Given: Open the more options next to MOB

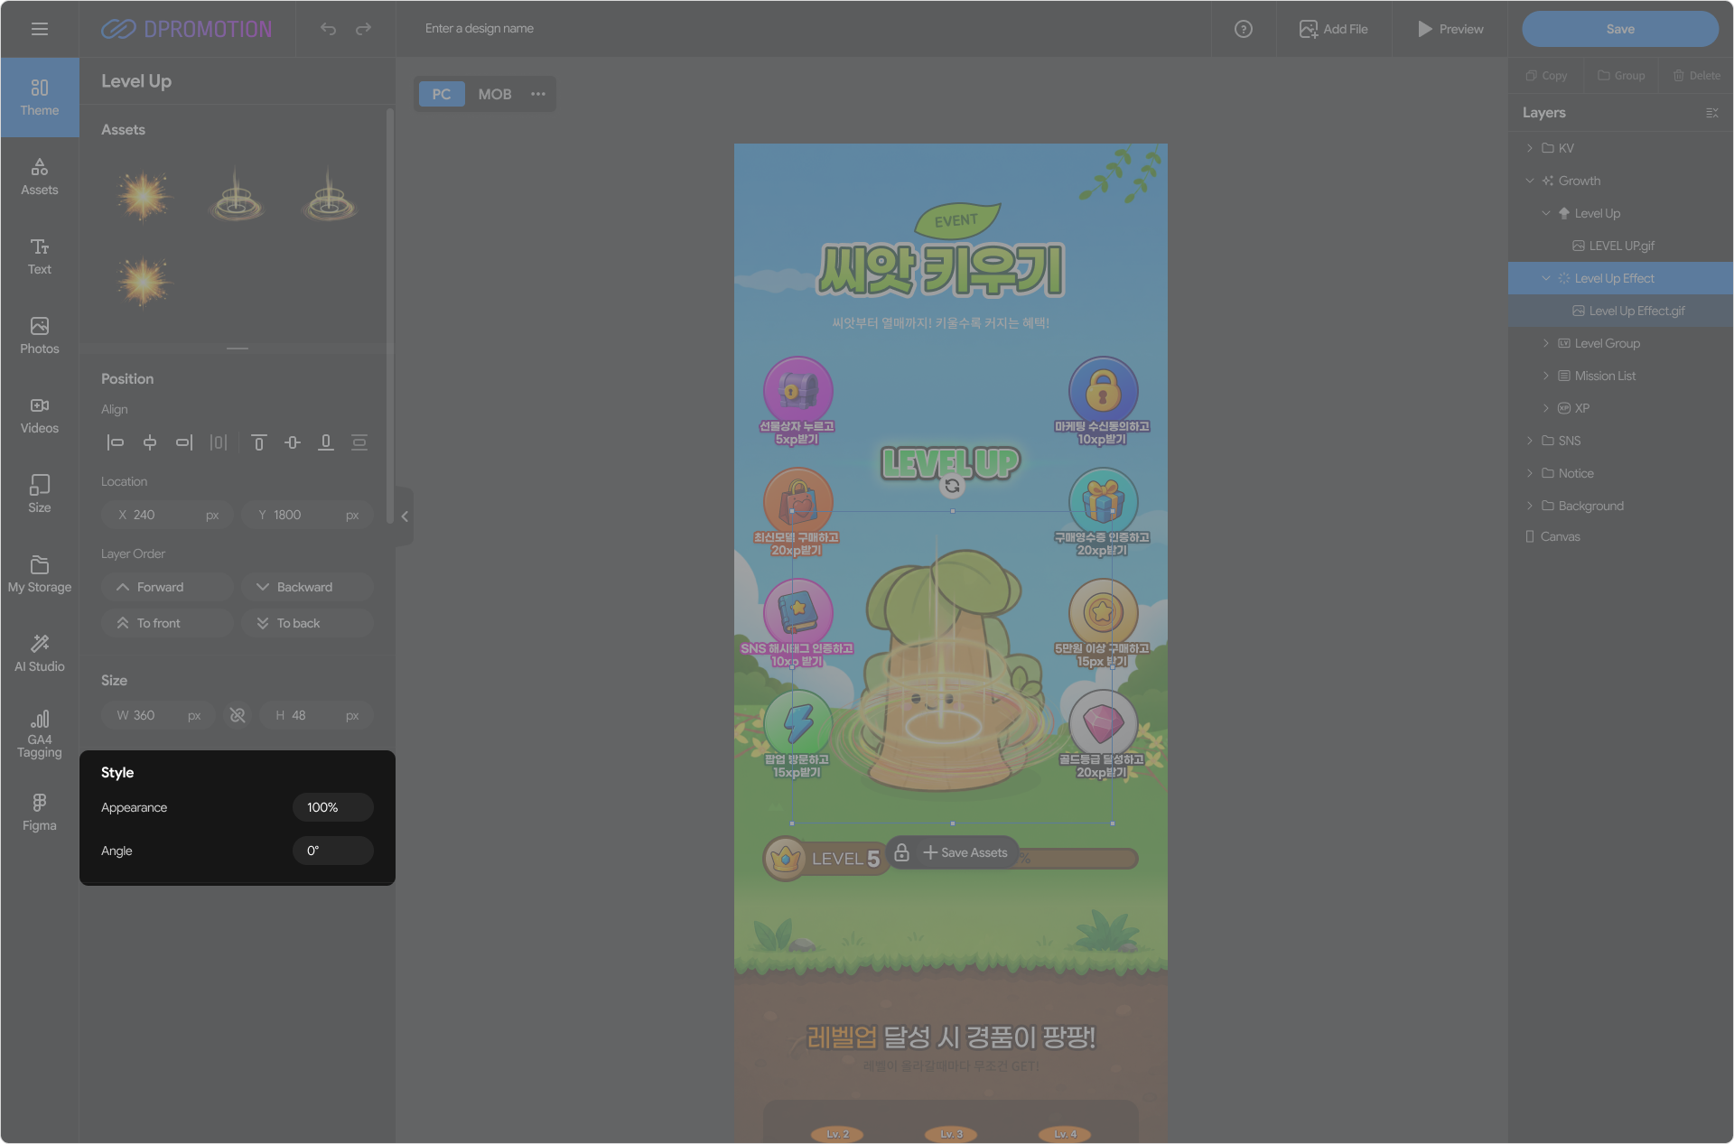Looking at the screenshot, I should (x=538, y=94).
